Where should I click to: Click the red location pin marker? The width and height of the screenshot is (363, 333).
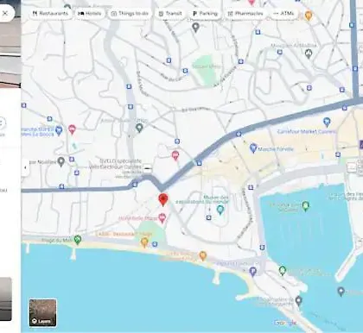pos(163,199)
